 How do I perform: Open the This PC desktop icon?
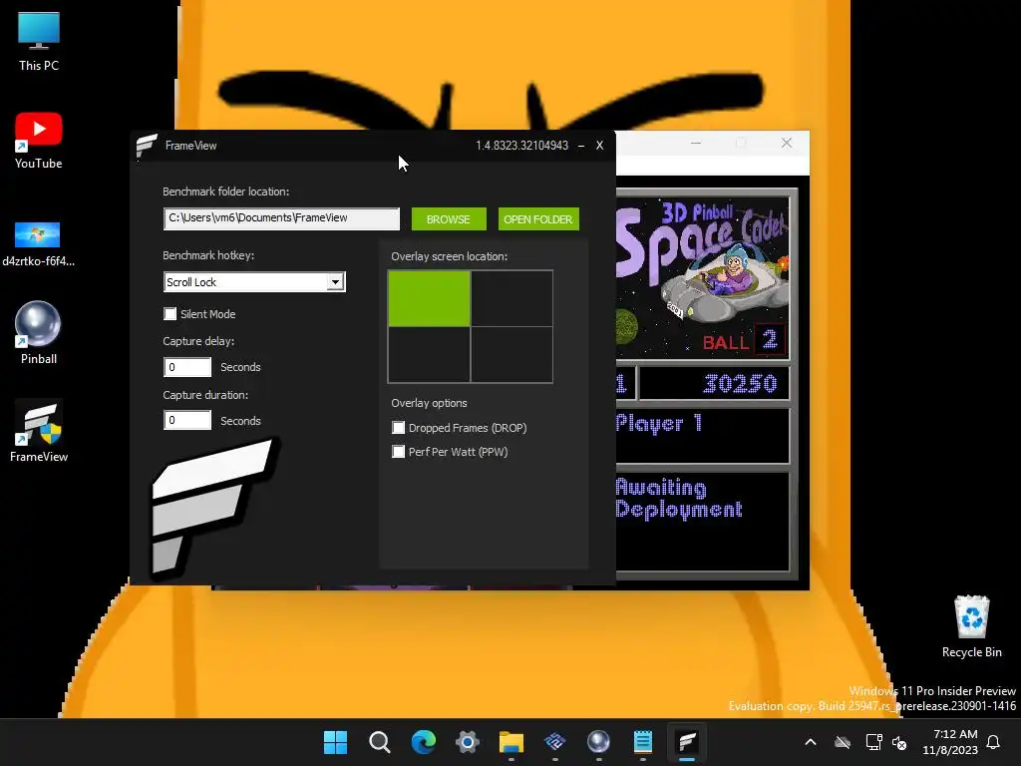point(39,41)
